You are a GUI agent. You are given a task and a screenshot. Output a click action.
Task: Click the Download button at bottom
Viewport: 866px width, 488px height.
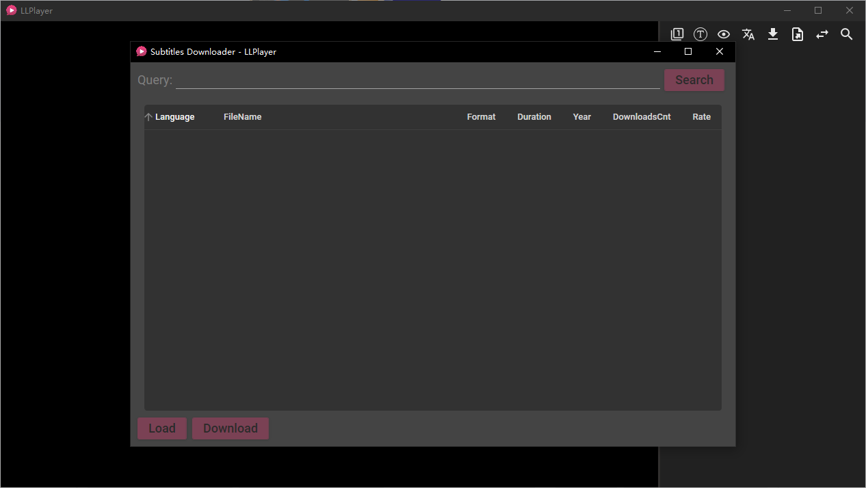[x=231, y=428]
